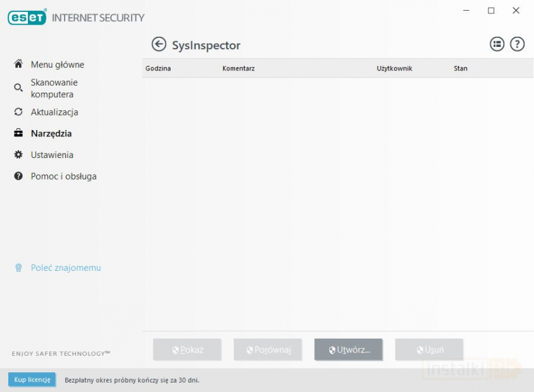The image size is (534, 392).
Task: Click the back arrow next to SysInspector
Action: tap(158, 44)
